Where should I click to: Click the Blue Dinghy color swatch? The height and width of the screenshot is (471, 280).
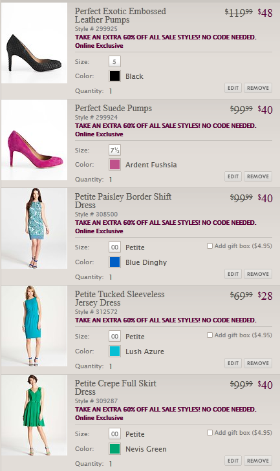(x=114, y=262)
